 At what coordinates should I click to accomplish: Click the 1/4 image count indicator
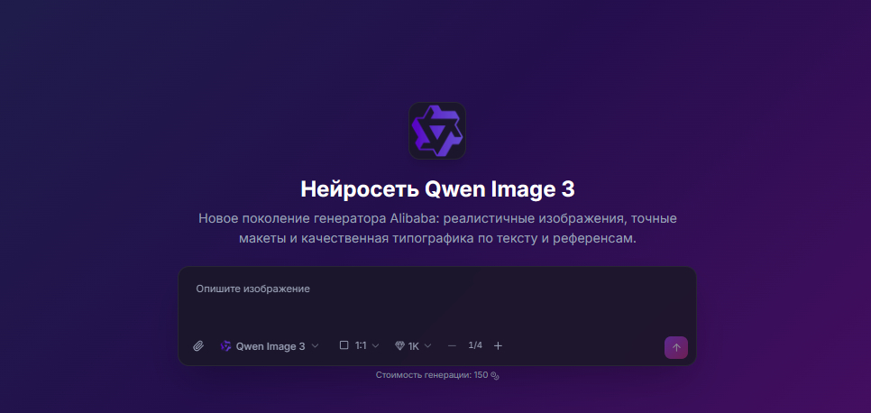(x=475, y=345)
